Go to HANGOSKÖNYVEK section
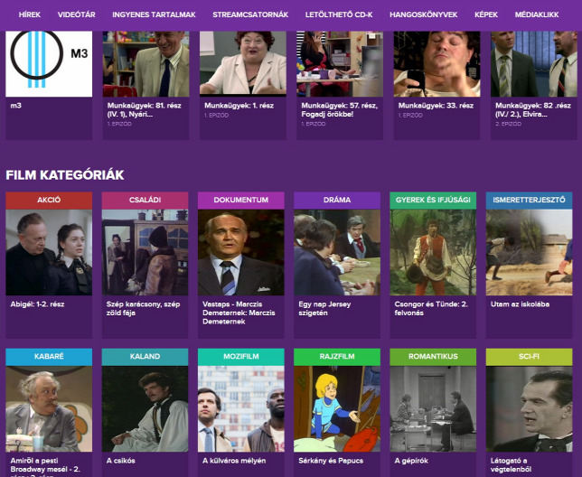Screen dimensions: 582x477 pos(424,14)
